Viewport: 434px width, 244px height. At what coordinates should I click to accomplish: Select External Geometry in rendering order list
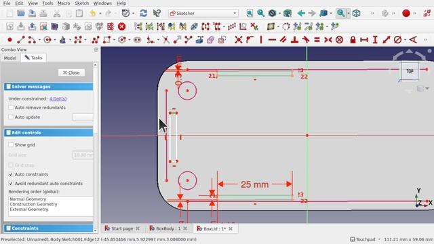(x=29, y=209)
